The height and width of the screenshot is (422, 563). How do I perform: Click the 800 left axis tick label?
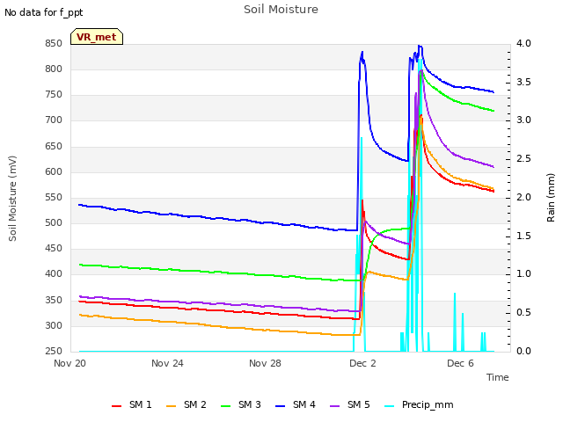coord(54,69)
